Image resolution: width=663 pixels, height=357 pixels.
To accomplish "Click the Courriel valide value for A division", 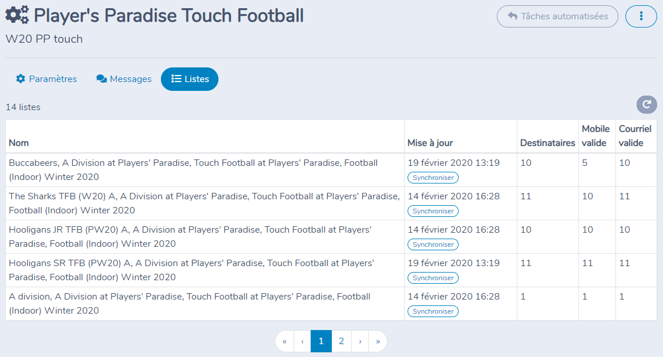I will pos(621,296).
